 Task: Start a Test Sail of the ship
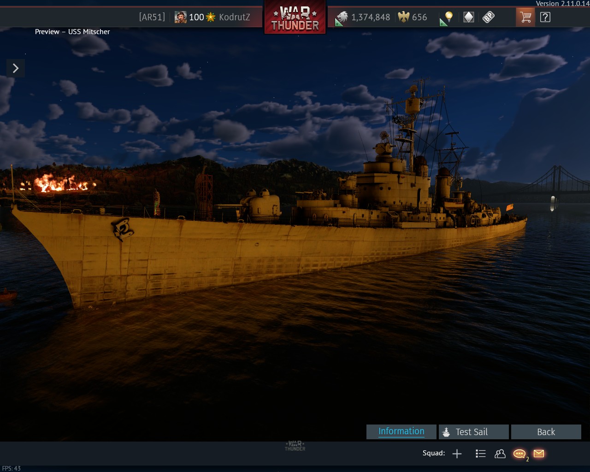474,432
